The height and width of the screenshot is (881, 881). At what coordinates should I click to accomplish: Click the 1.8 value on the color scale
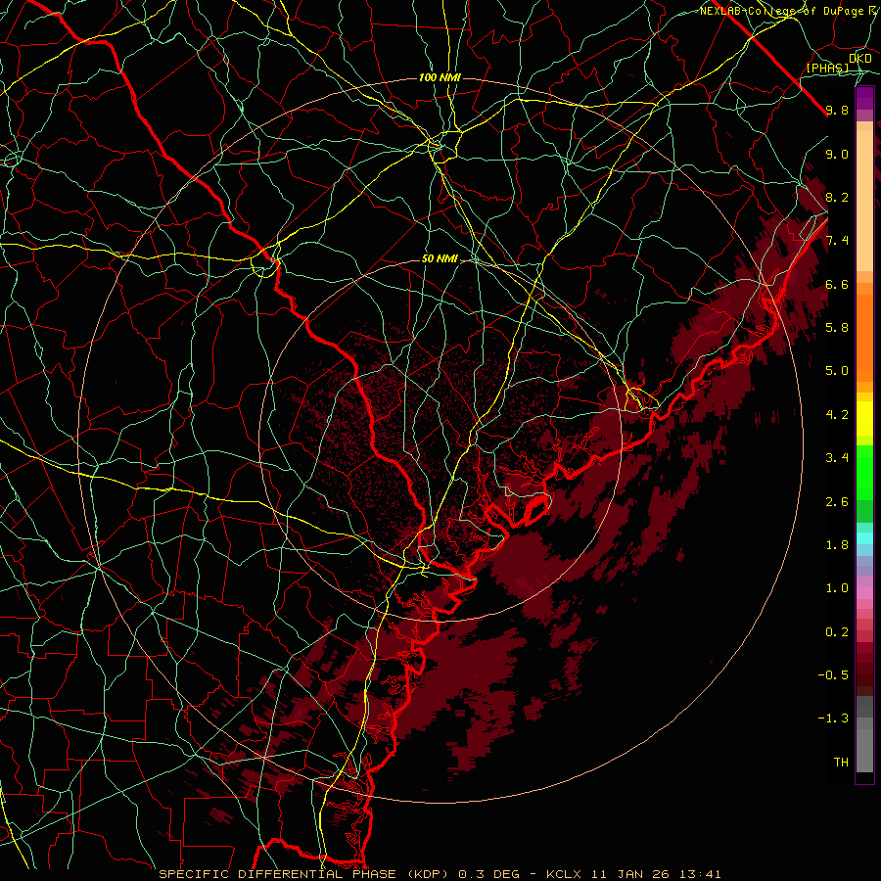(x=837, y=545)
